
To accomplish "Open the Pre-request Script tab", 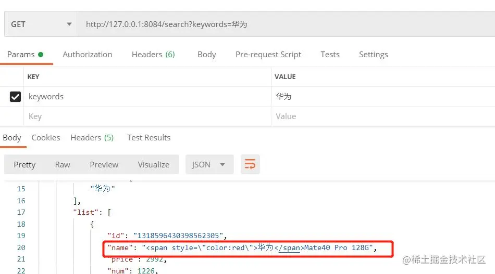I will [268, 55].
